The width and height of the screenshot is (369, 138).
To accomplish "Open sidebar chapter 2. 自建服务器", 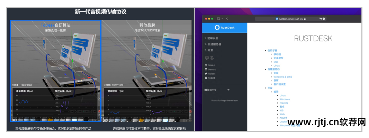I will (213, 44).
